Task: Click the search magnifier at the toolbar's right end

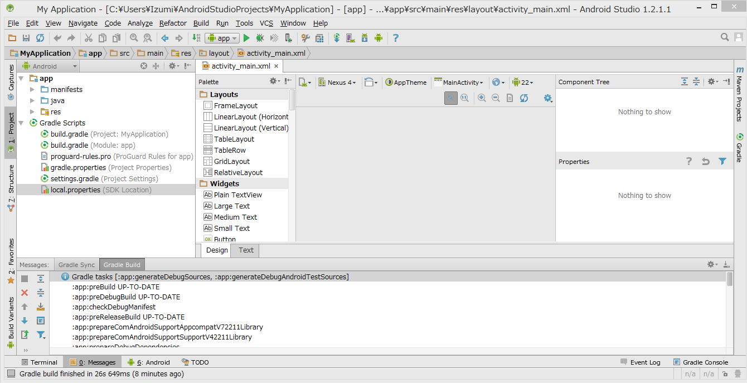Action: pyautogui.click(x=725, y=37)
